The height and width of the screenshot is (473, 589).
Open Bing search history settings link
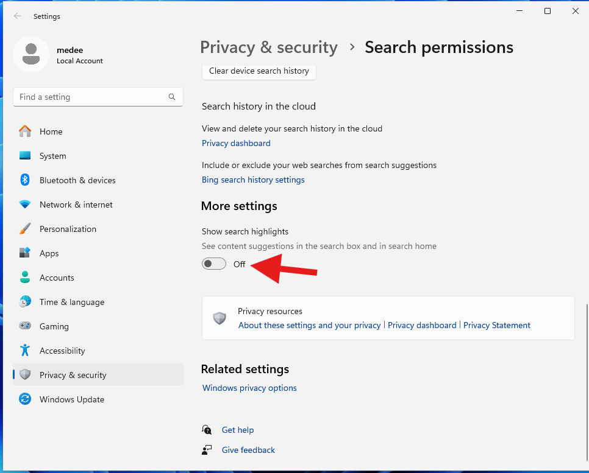pos(253,180)
